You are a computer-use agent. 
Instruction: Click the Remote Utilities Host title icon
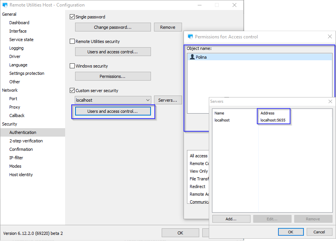point(5,5)
